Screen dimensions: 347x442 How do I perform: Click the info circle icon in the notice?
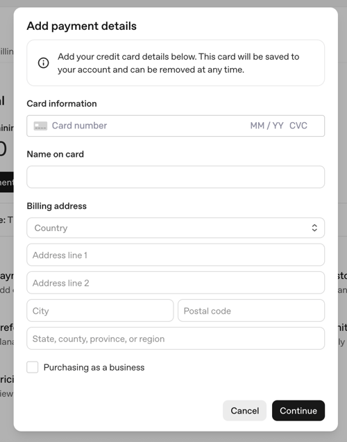click(44, 63)
